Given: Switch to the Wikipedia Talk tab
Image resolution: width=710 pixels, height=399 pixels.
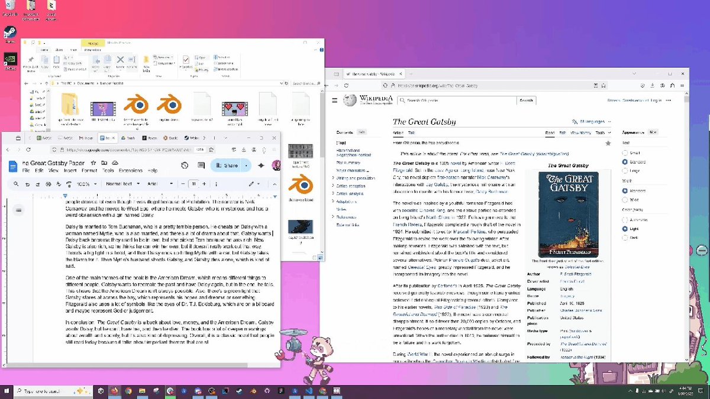Looking at the screenshot, I should pos(411,133).
